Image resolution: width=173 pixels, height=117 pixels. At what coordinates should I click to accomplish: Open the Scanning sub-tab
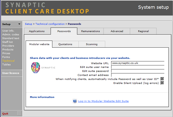tap(92, 44)
